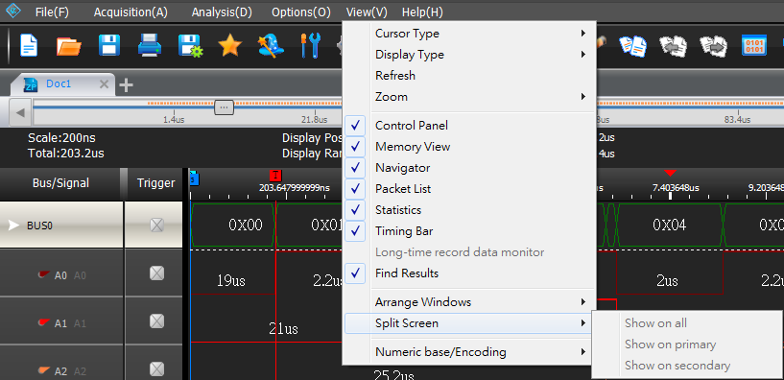Click the ZP icon on Doc1 tab
The height and width of the screenshot is (380, 784).
click(31, 84)
